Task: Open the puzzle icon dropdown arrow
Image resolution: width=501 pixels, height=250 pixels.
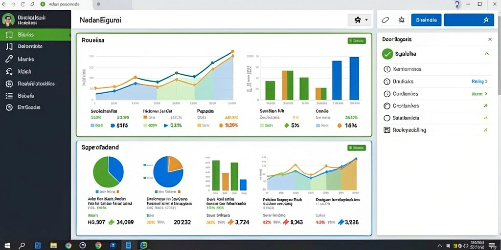Action: 366,20
